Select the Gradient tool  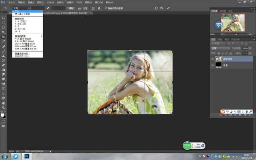click(3, 70)
